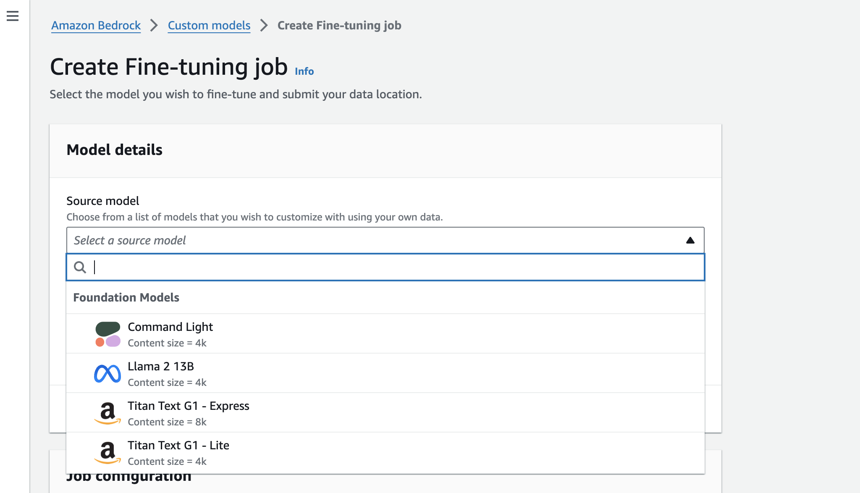
Task: Click the Amazon logo beside Titan Express
Action: (x=107, y=413)
